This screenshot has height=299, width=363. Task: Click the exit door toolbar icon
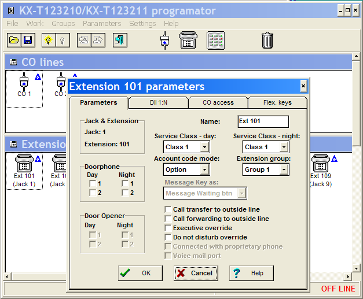120,40
